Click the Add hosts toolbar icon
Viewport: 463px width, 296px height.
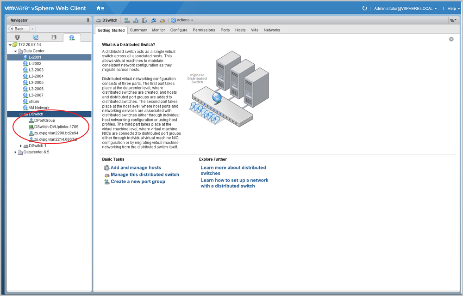[127, 20]
